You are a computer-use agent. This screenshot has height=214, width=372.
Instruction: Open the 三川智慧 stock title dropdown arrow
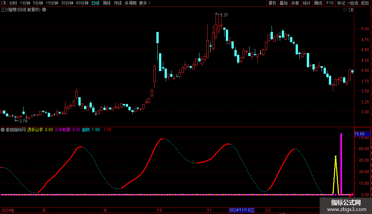(x=44, y=10)
